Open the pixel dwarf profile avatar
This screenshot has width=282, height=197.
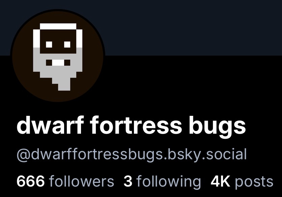[58, 56]
